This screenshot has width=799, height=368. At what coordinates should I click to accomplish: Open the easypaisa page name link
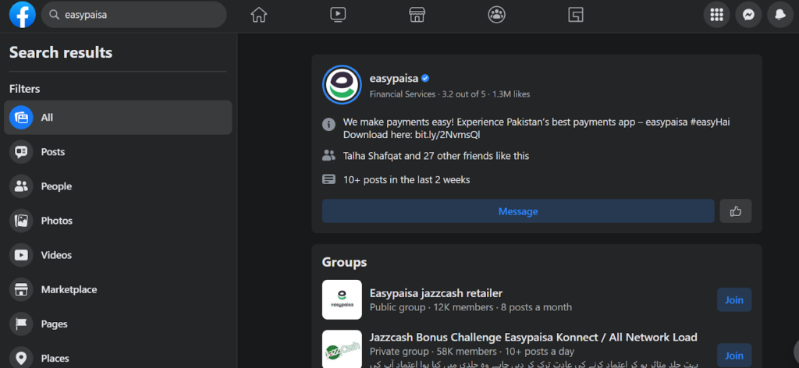pos(394,79)
